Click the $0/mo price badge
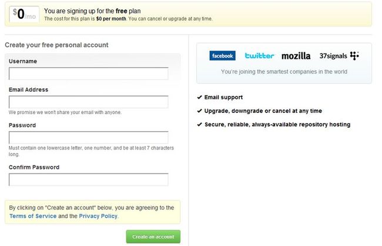The width and height of the screenshot is (382, 246). (x=24, y=14)
